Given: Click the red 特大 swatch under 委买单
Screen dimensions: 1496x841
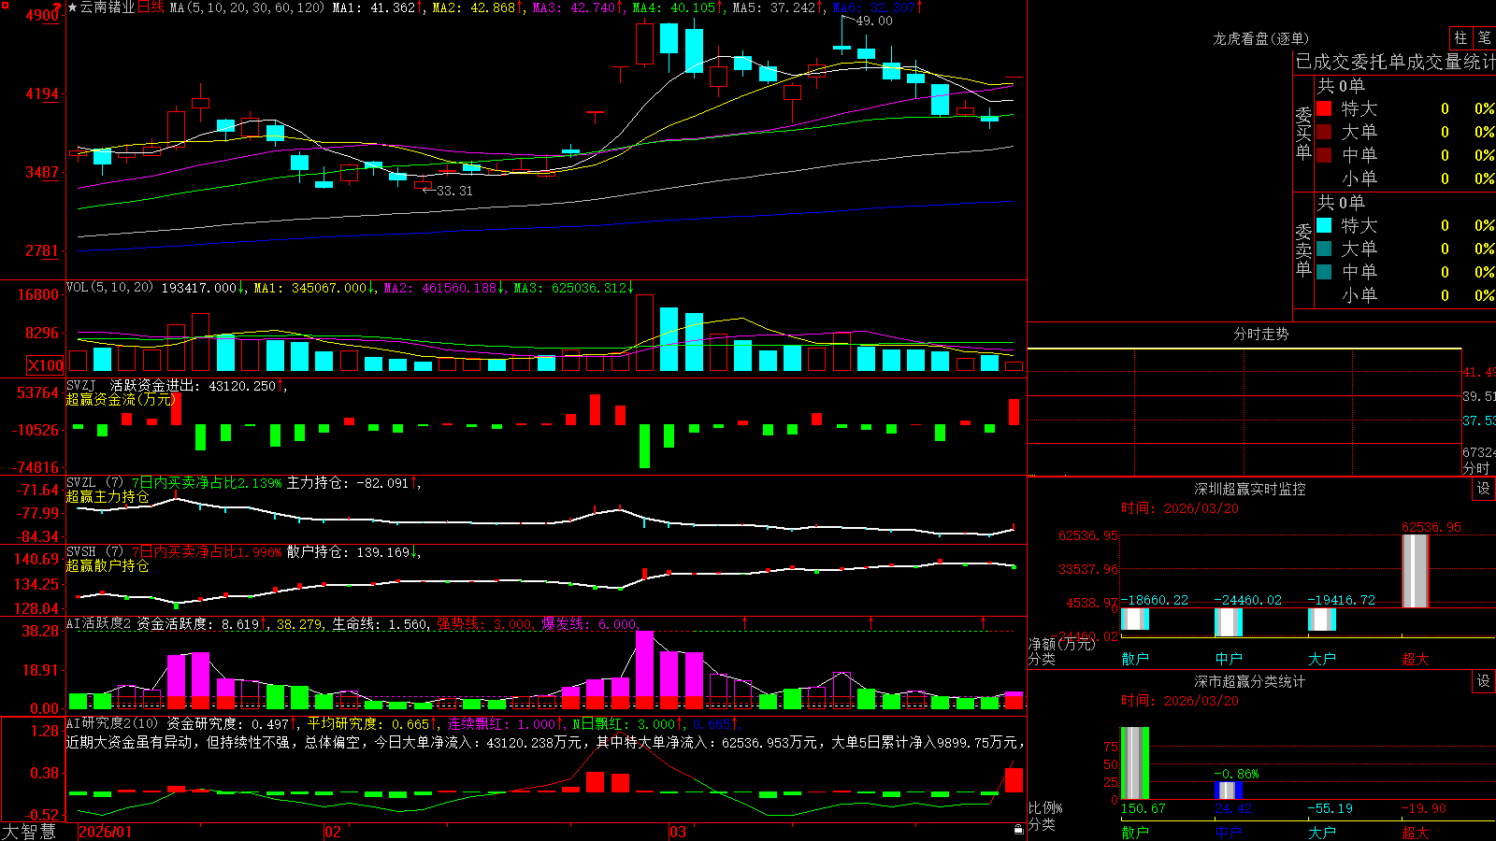Looking at the screenshot, I should (1324, 108).
